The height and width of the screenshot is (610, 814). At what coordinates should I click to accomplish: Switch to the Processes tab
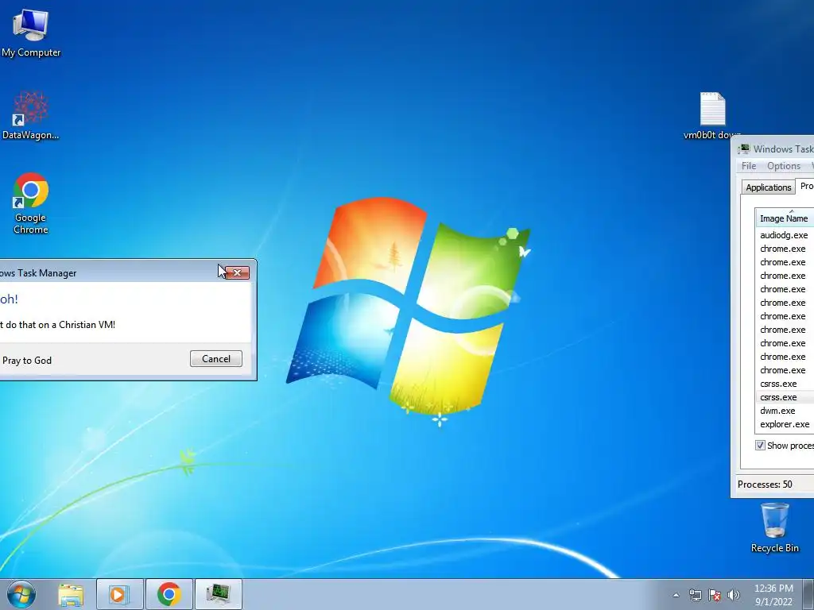coord(805,186)
